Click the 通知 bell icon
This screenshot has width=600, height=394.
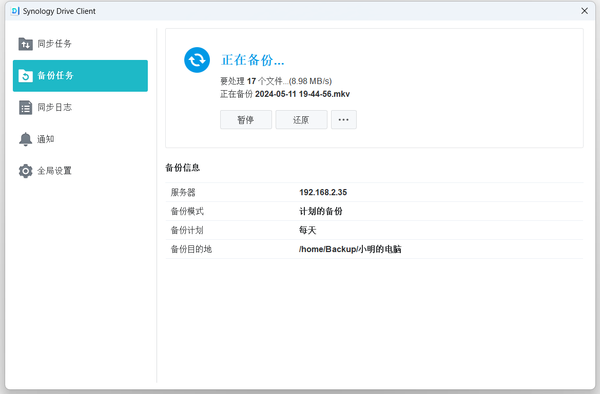26,139
